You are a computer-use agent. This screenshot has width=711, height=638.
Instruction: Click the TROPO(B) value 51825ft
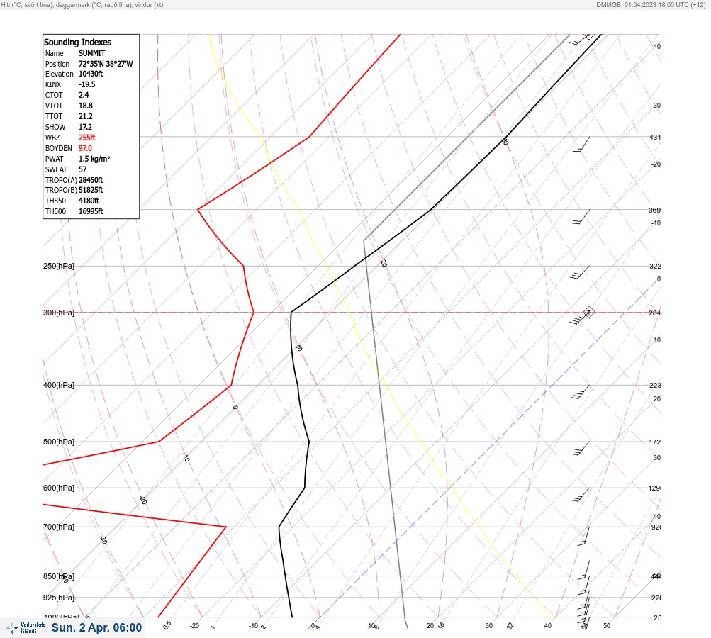click(91, 190)
